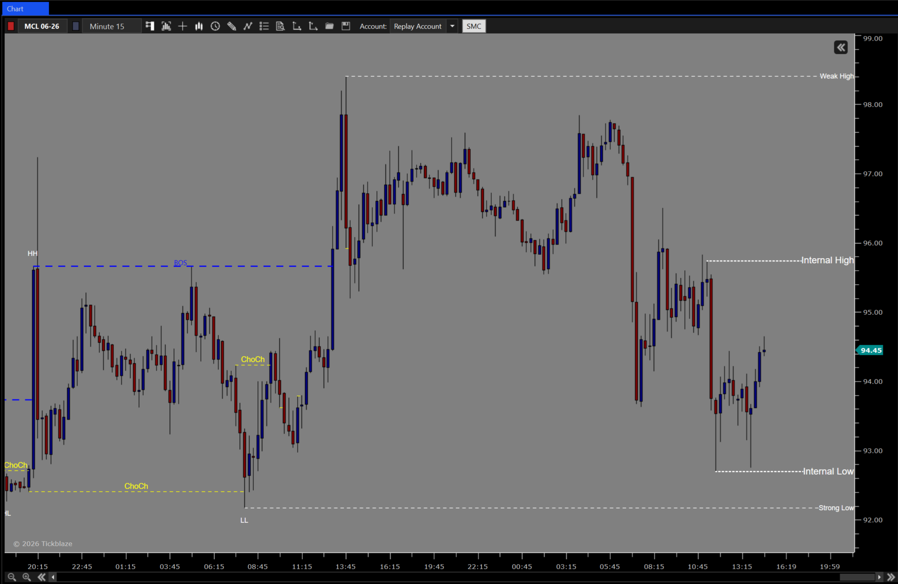Jump to chart start with double left chevron
The height and width of the screenshot is (584, 898).
point(42,577)
